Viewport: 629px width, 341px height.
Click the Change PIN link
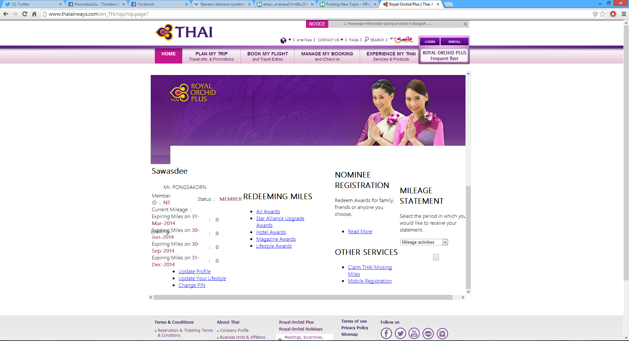[192, 285]
